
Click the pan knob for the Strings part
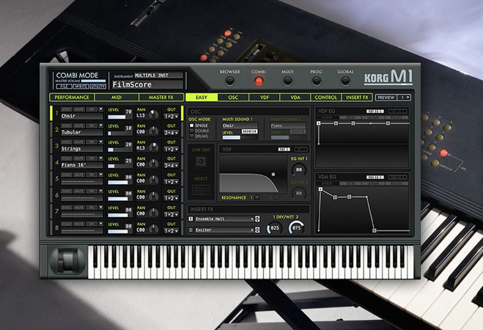pyautogui.click(x=153, y=147)
